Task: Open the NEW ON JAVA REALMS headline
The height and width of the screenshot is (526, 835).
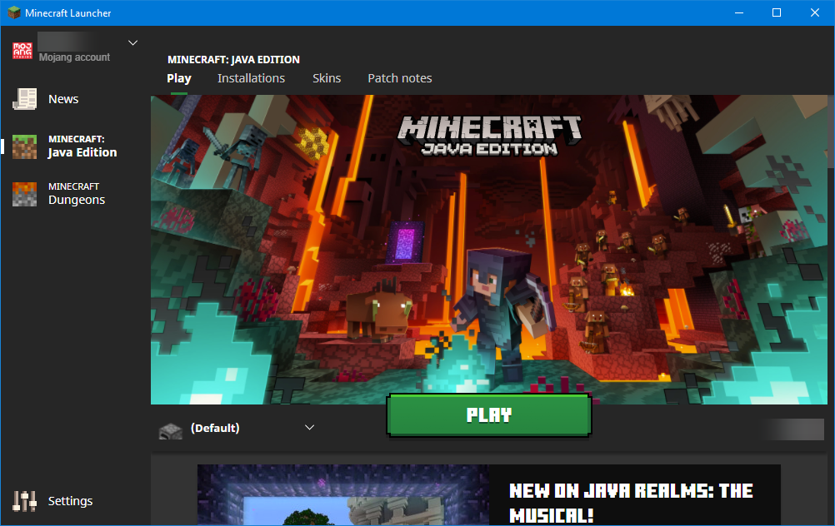Action: (631, 503)
